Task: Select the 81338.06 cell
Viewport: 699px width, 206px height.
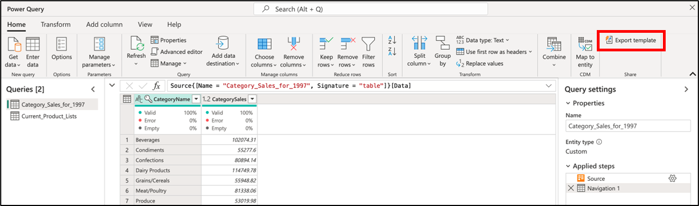Action: pos(230,191)
